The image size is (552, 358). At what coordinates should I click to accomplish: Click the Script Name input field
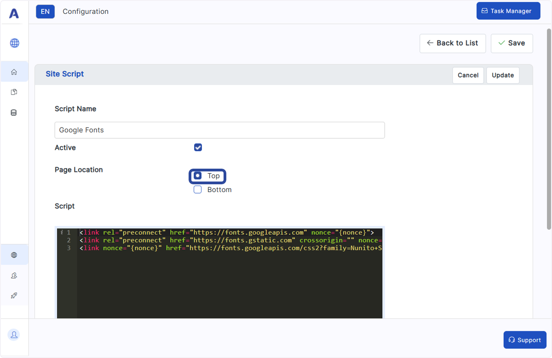[219, 130]
